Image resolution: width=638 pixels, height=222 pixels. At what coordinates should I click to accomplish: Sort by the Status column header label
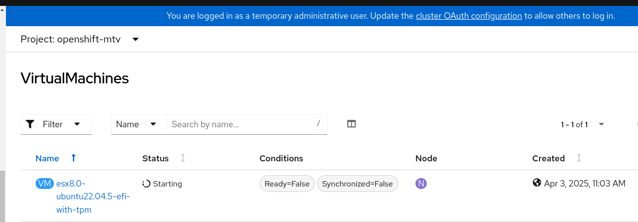pyautogui.click(x=155, y=158)
